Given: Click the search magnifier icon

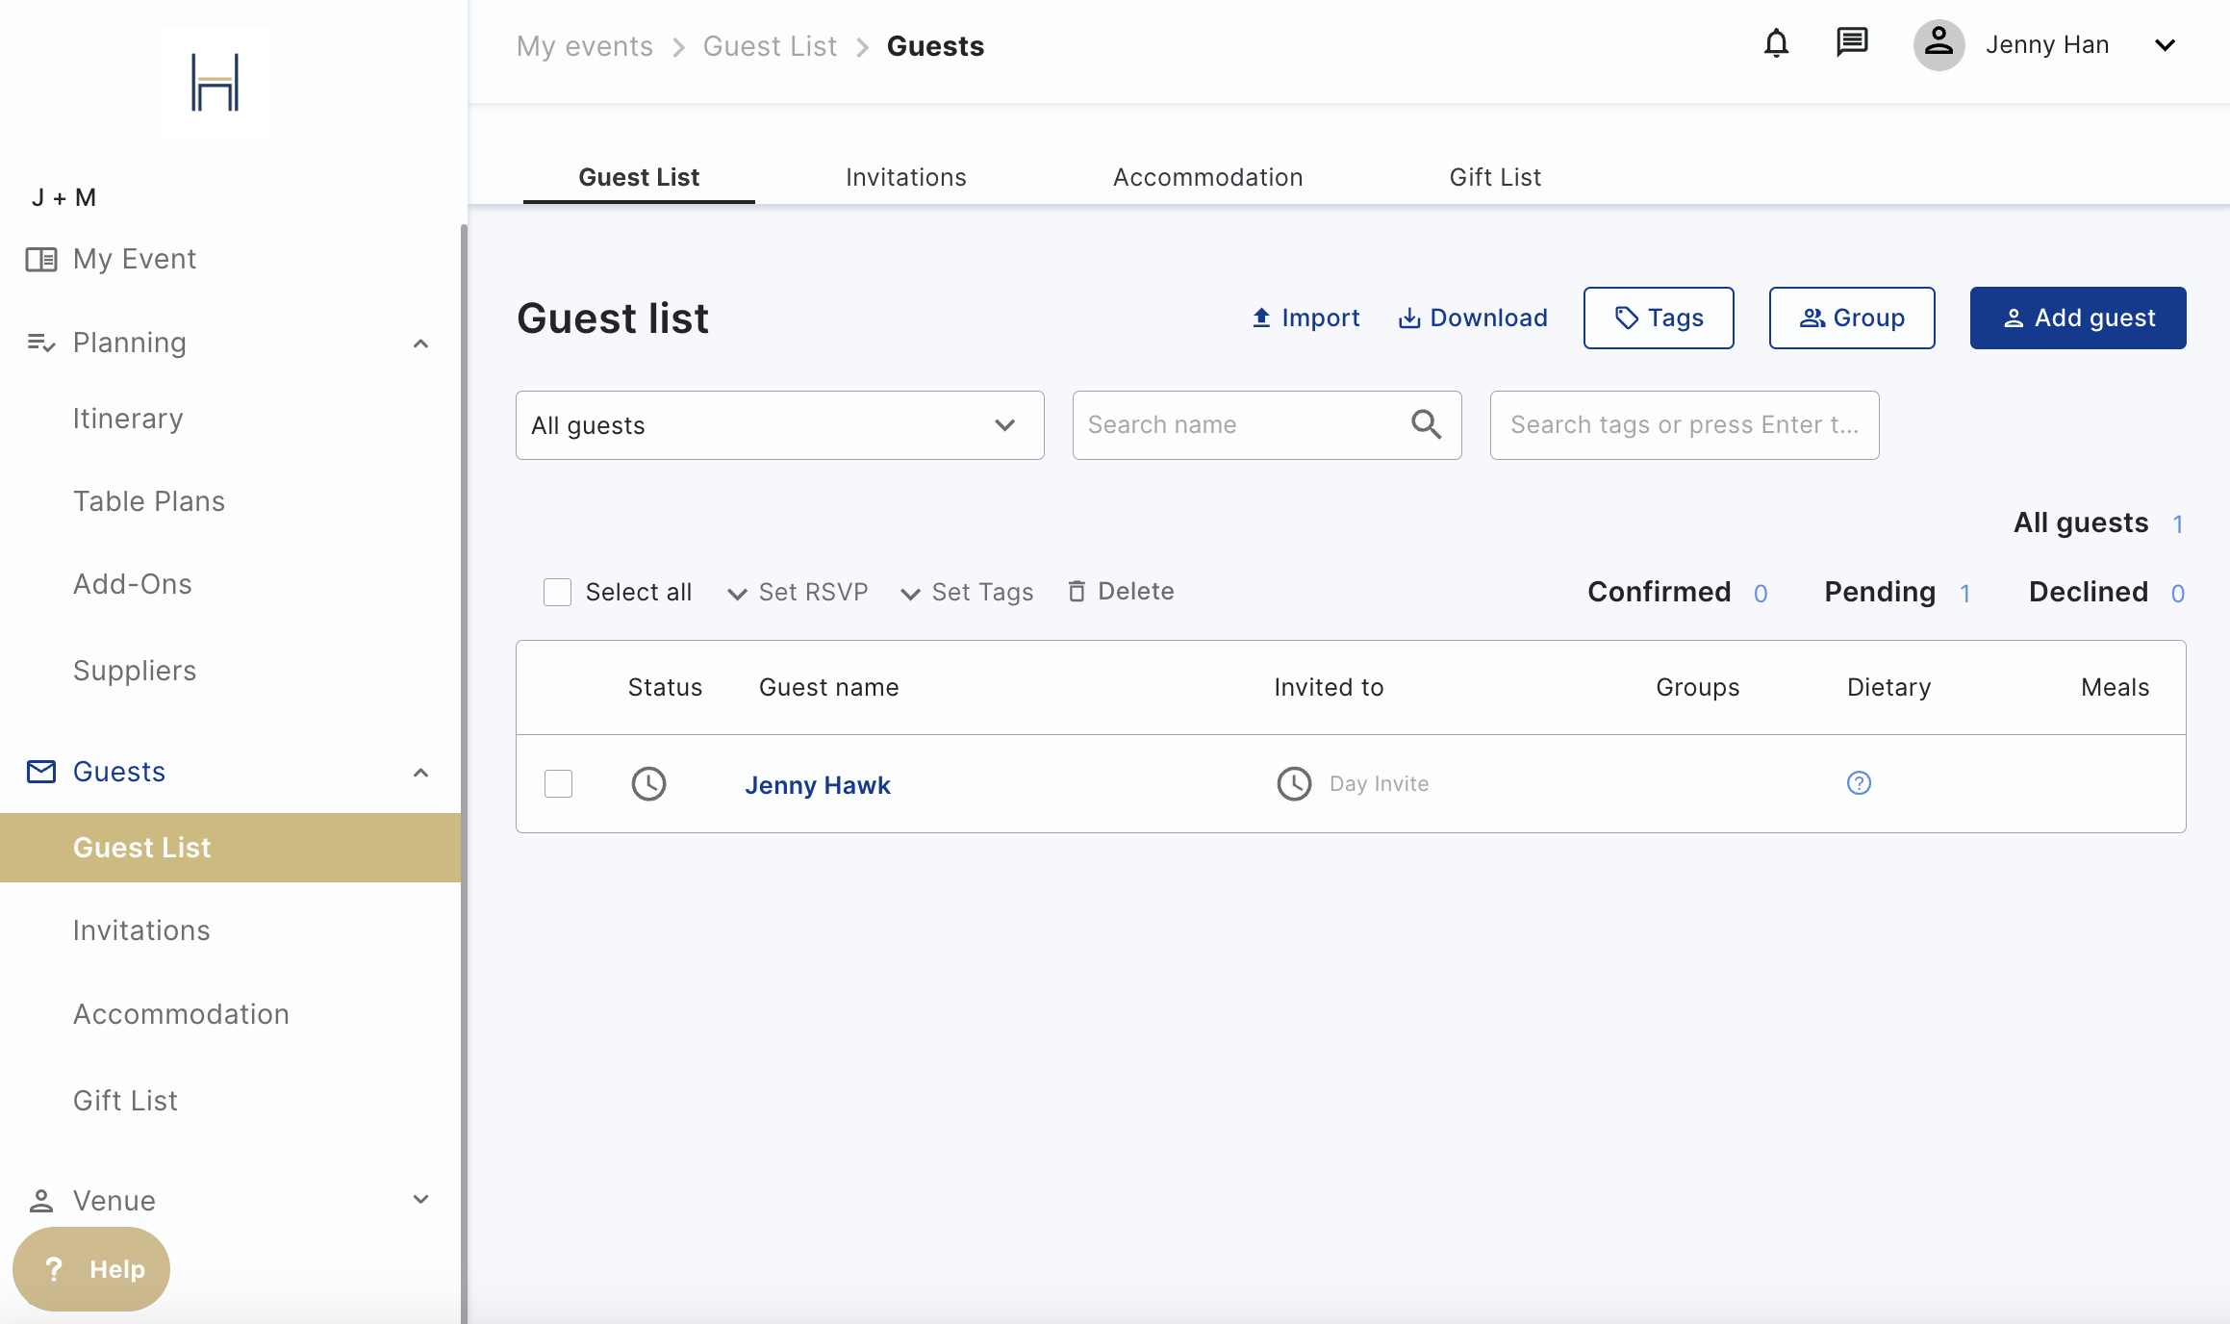Looking at the screenshot, I should point(1426,424).
